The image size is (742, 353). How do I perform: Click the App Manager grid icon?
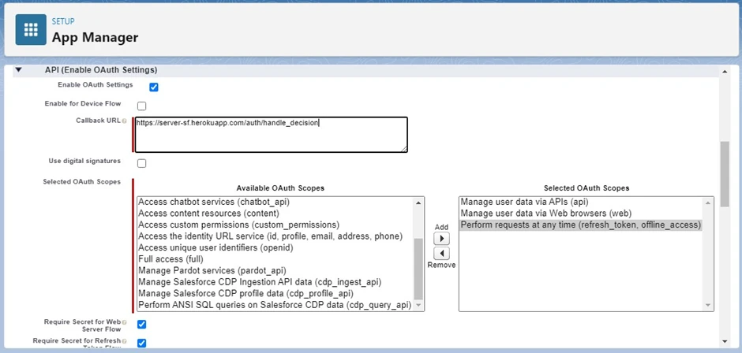coord(31,30)
